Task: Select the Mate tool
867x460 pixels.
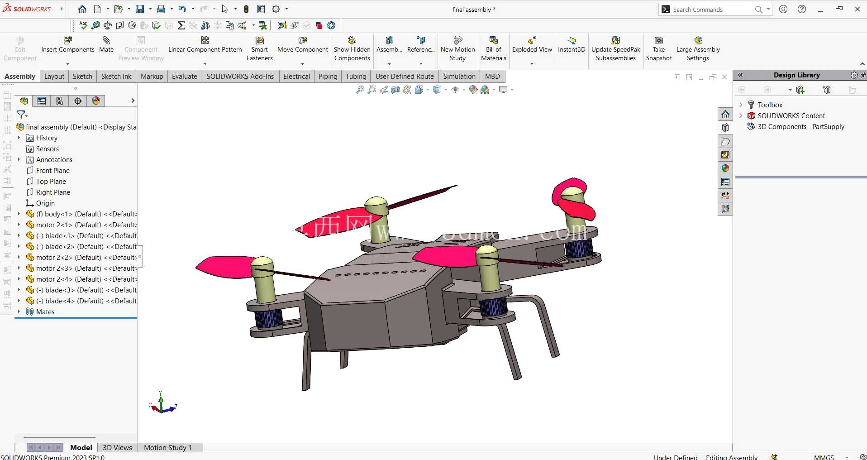Action: 106,45
